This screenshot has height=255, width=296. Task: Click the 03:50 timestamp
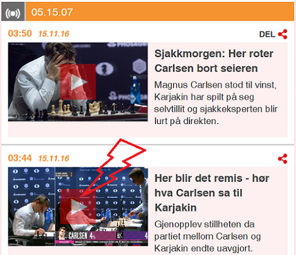pyautogui.click(x=20, y=34)
